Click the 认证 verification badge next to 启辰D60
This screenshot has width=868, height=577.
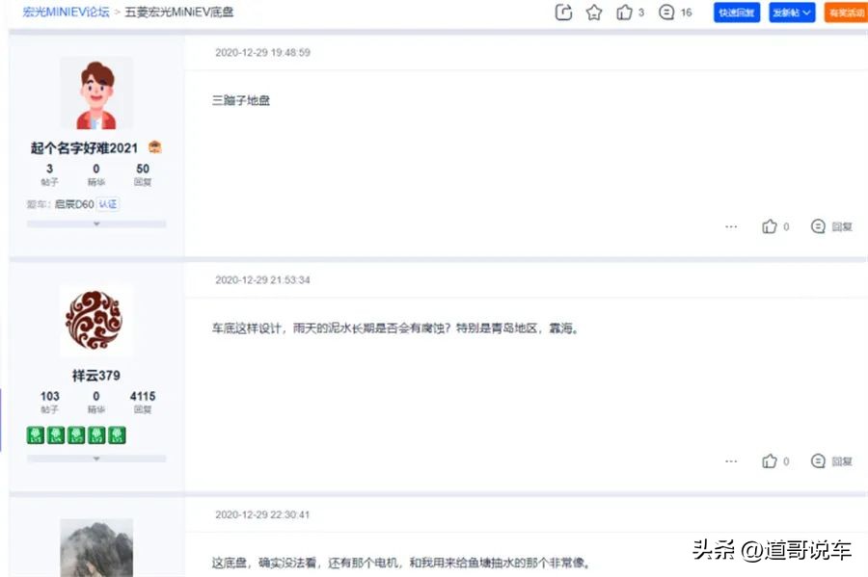coord(108,203)
